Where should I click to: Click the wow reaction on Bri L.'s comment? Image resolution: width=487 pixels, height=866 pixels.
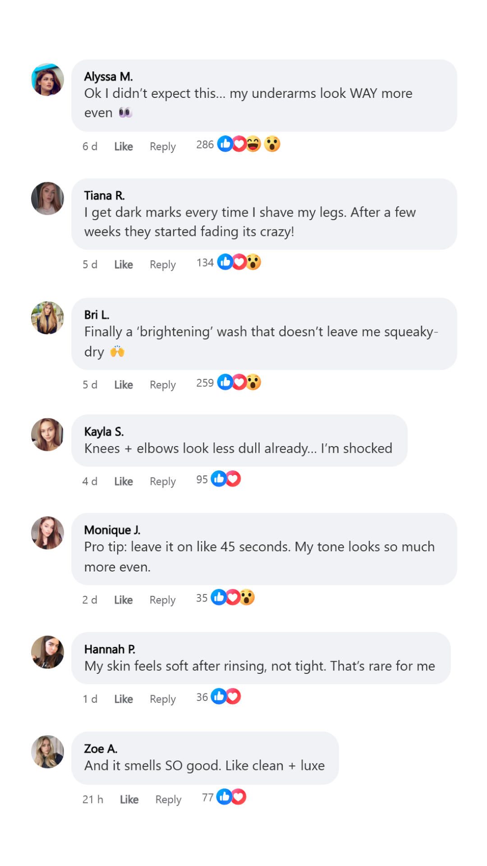[x=253, y=382]
